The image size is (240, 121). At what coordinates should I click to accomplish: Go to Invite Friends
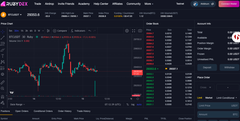click(x=66, y=4)
